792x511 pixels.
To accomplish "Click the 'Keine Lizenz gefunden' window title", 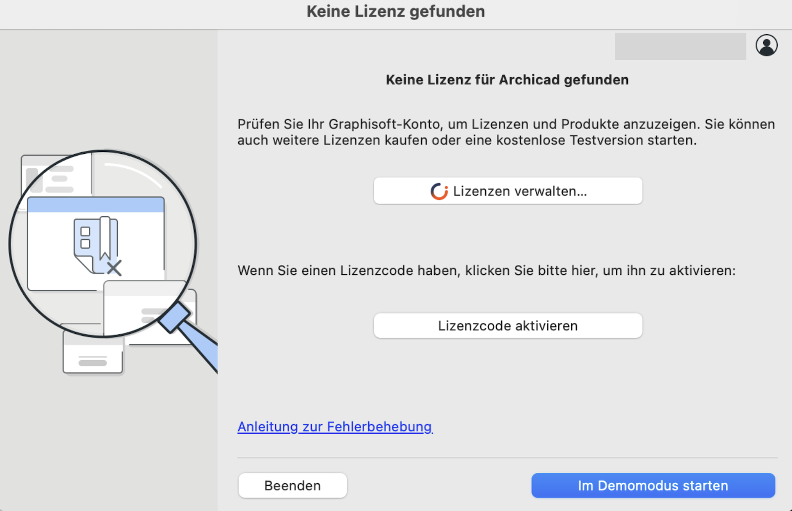I will coord(396,11).
